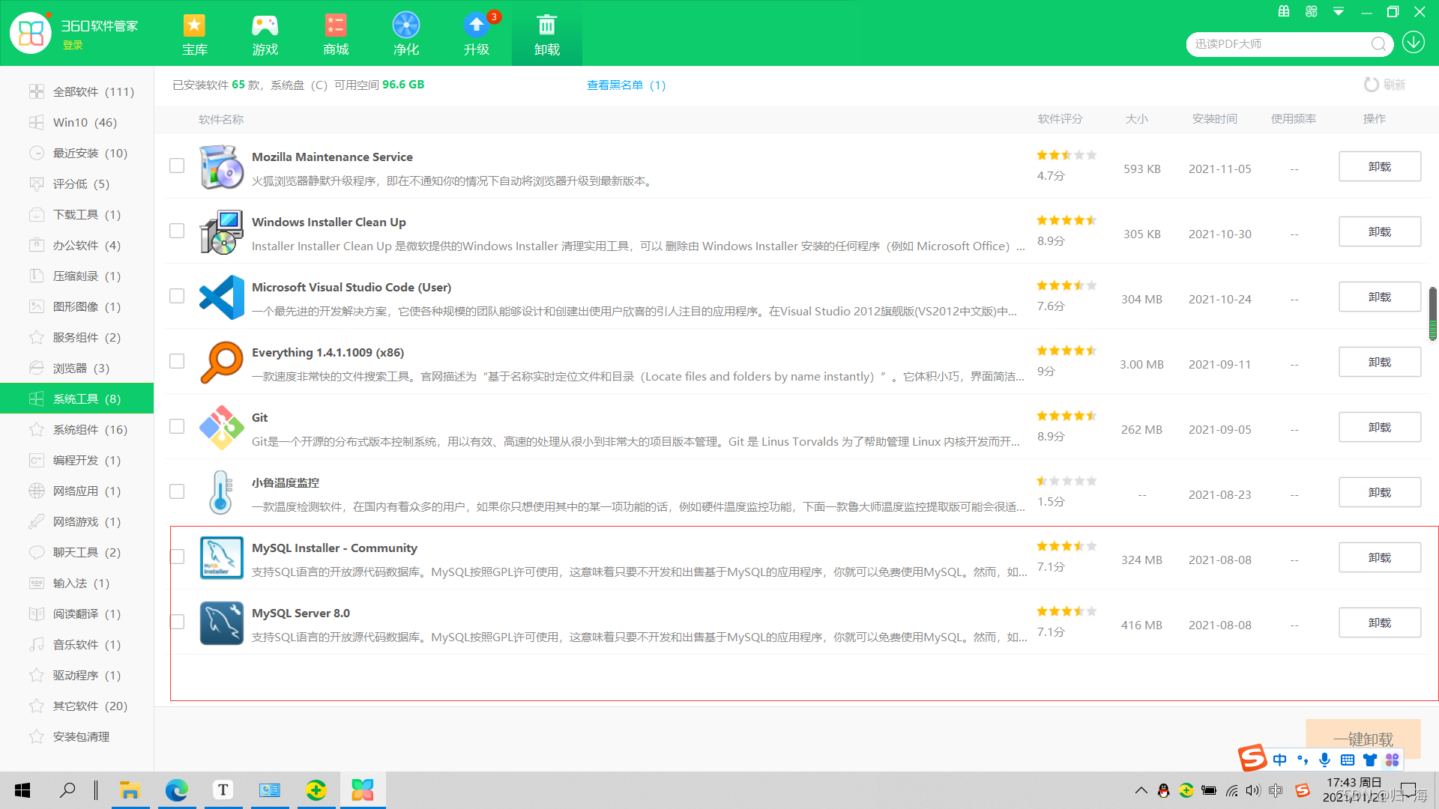Uninstall Microsoft Visual Studio Code via 卸载
The width and height of the screenshot is (1439, 809).
tap(1379, 297)
